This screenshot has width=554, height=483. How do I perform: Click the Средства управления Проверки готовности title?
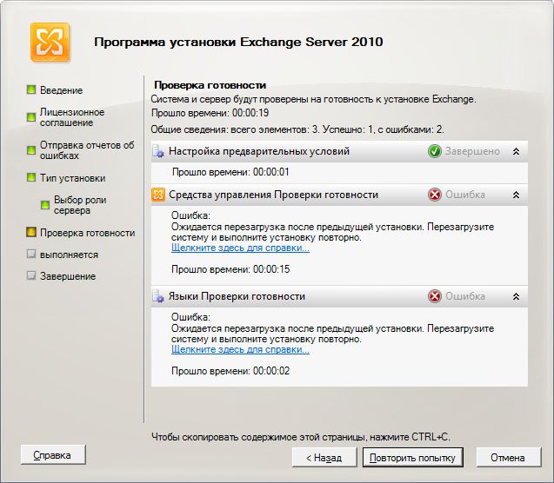[273, 195]
